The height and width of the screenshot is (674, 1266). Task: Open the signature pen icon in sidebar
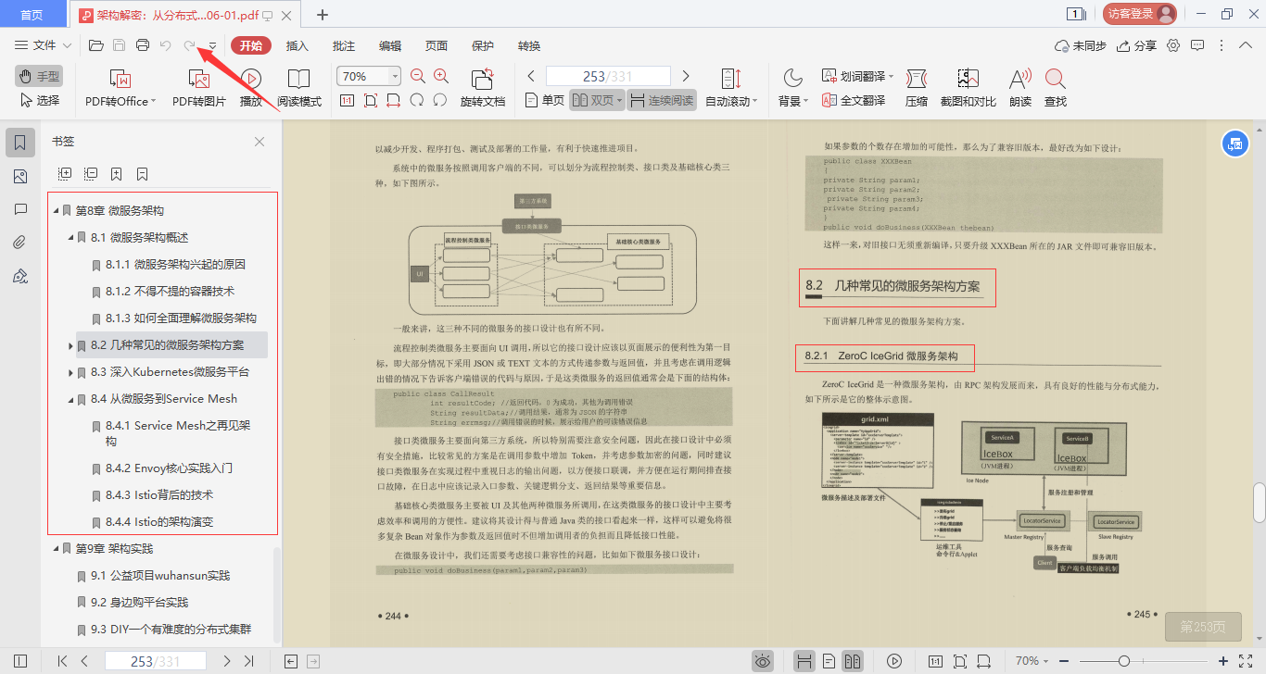click(20, 276)
